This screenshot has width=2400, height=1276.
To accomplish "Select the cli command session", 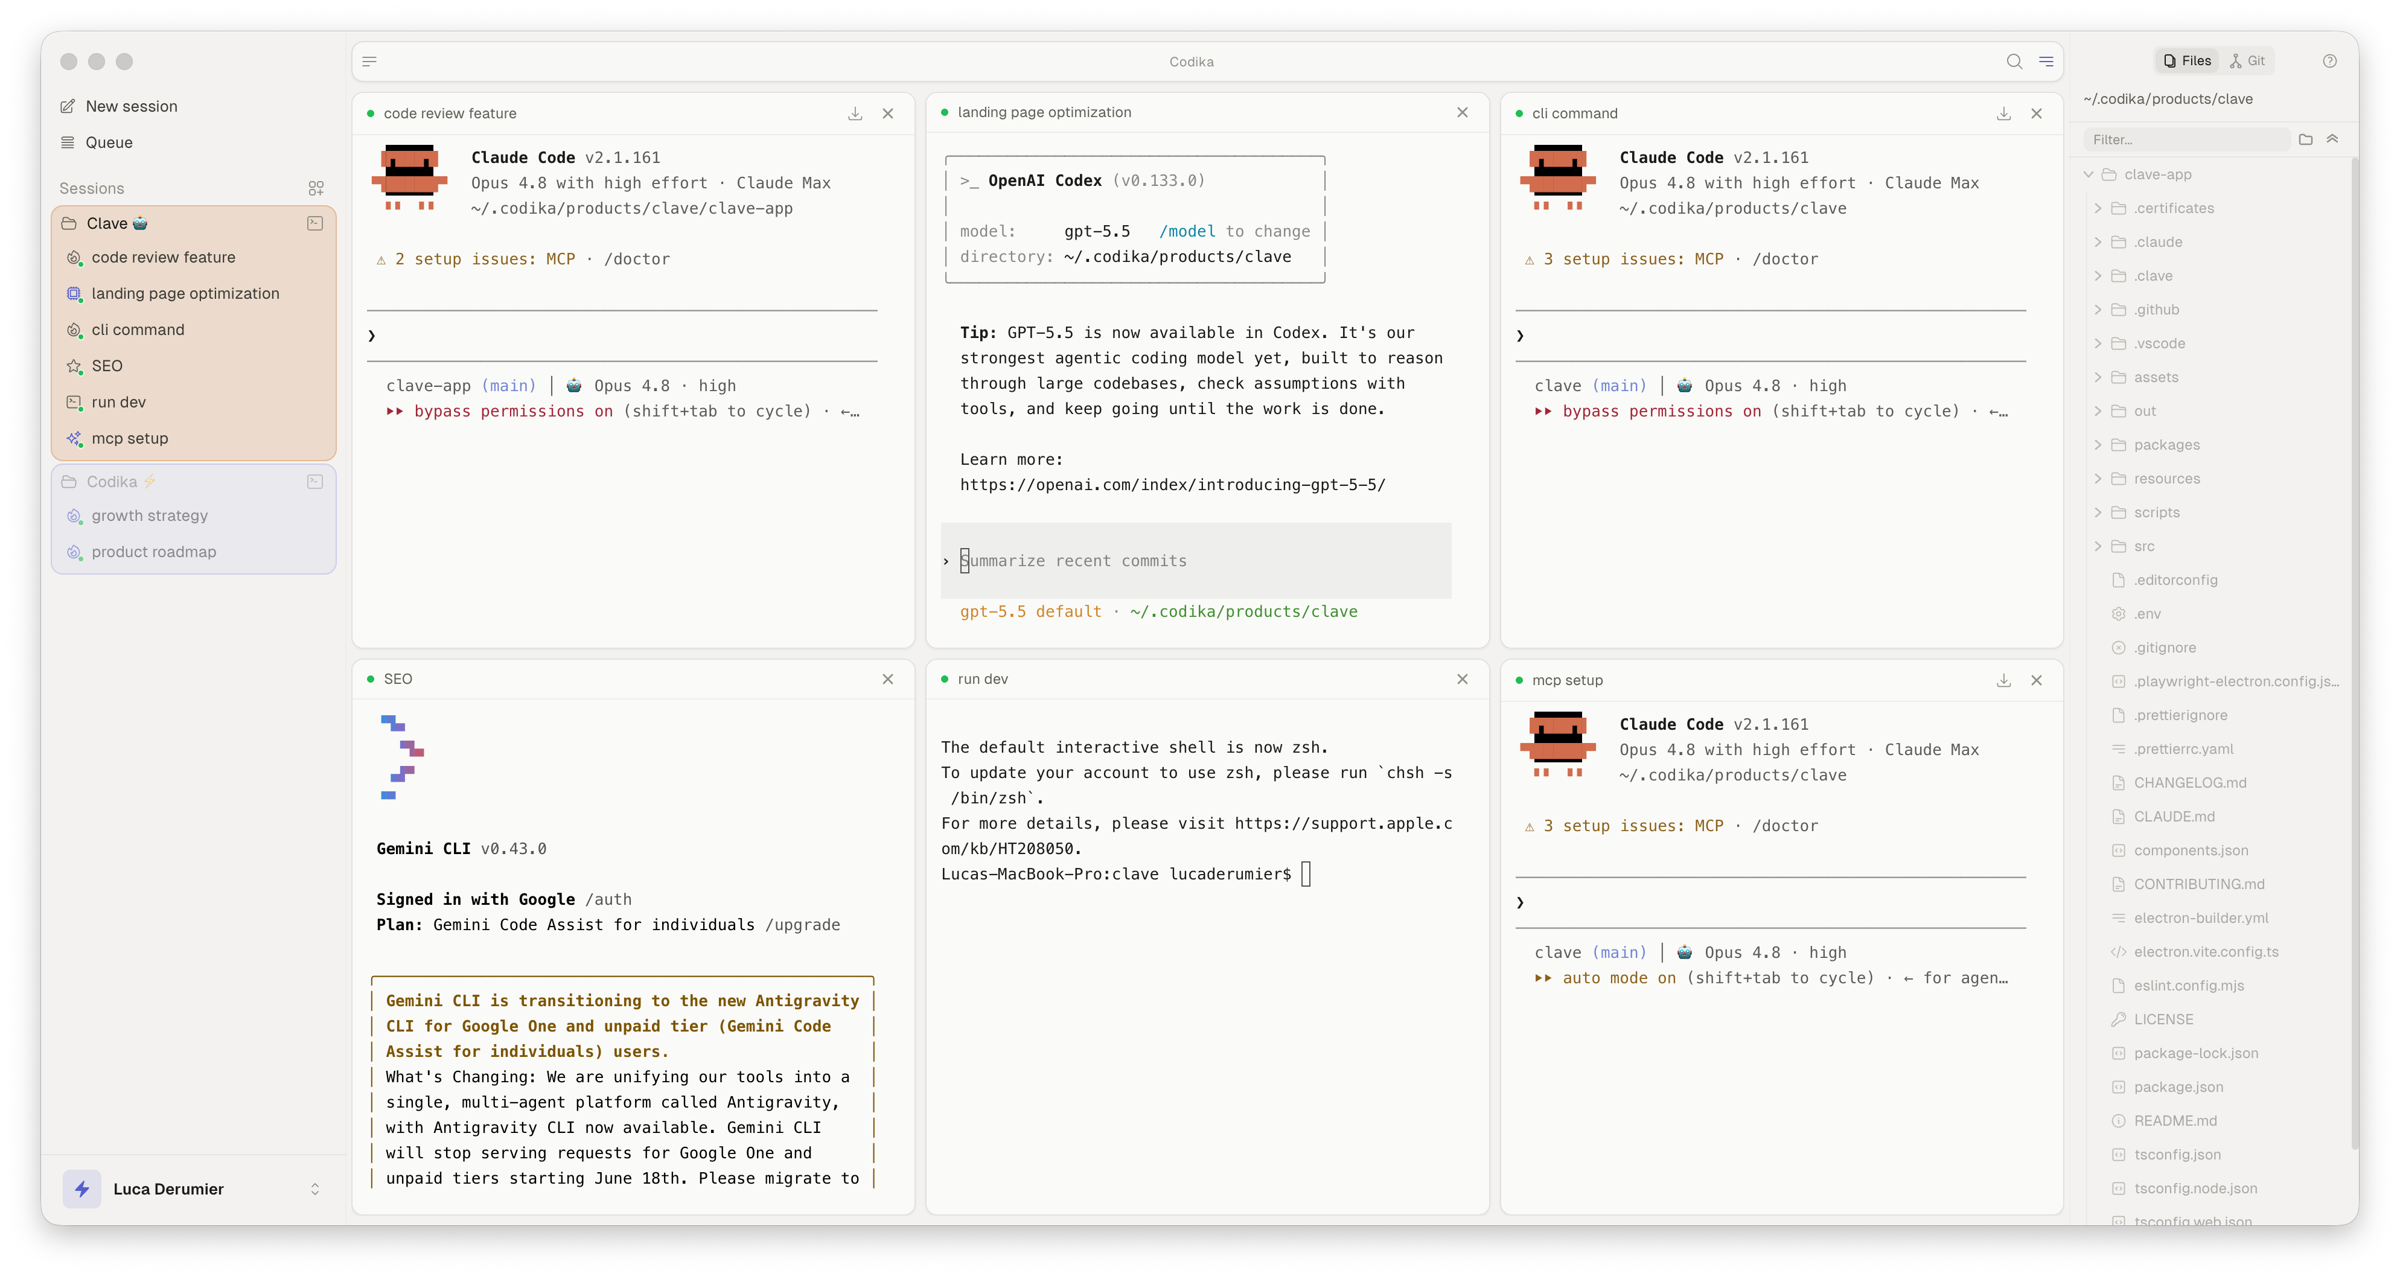I will click(x=194, y=330).
